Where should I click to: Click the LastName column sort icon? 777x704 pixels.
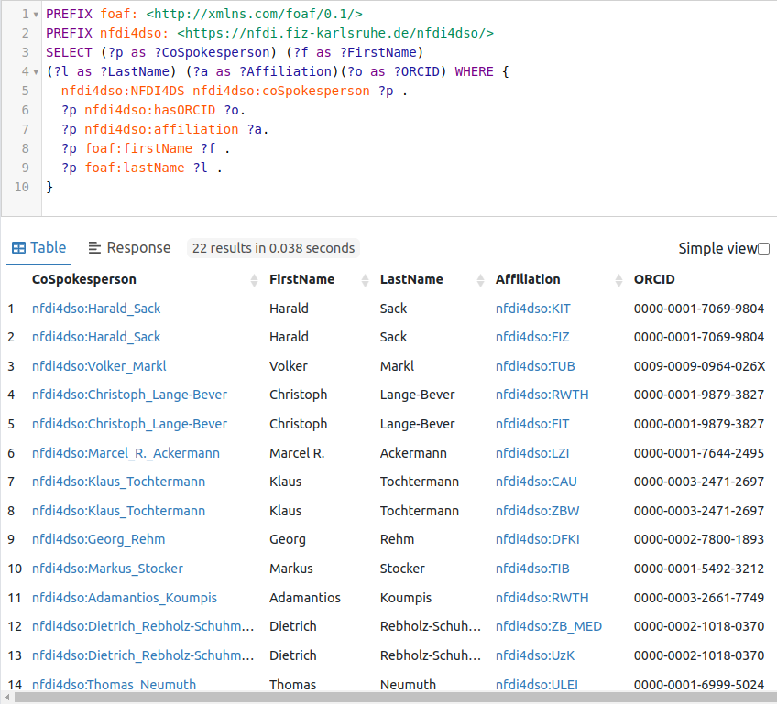point(480,280)
